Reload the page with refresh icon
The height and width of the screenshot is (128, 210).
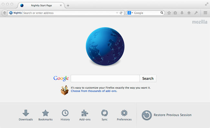[x=121, y=13]
